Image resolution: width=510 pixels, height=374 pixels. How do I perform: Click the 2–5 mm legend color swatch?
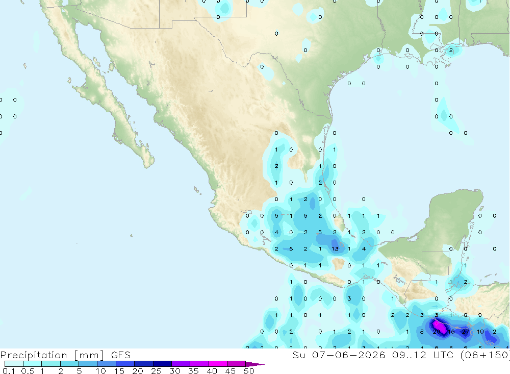click(69, 364)
